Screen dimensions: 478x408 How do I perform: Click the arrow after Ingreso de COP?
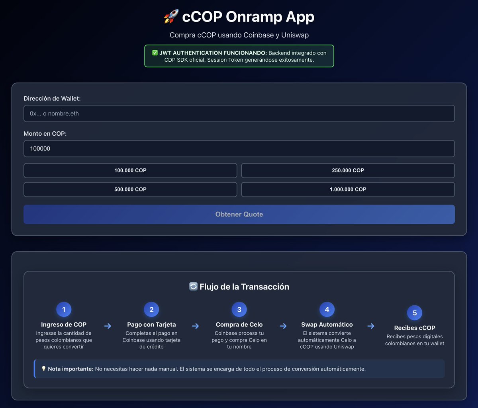(108, 326)
